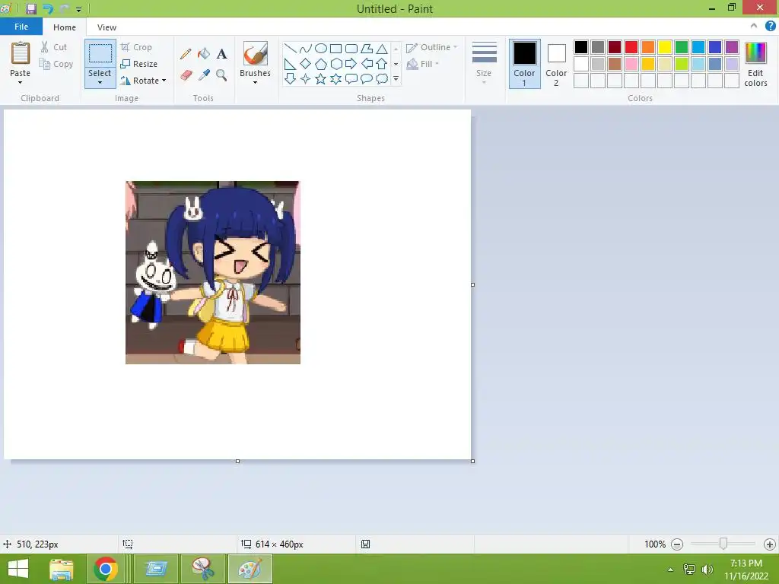
Task: Select the Magnifier tool
Action: click(x=221, y=75)
